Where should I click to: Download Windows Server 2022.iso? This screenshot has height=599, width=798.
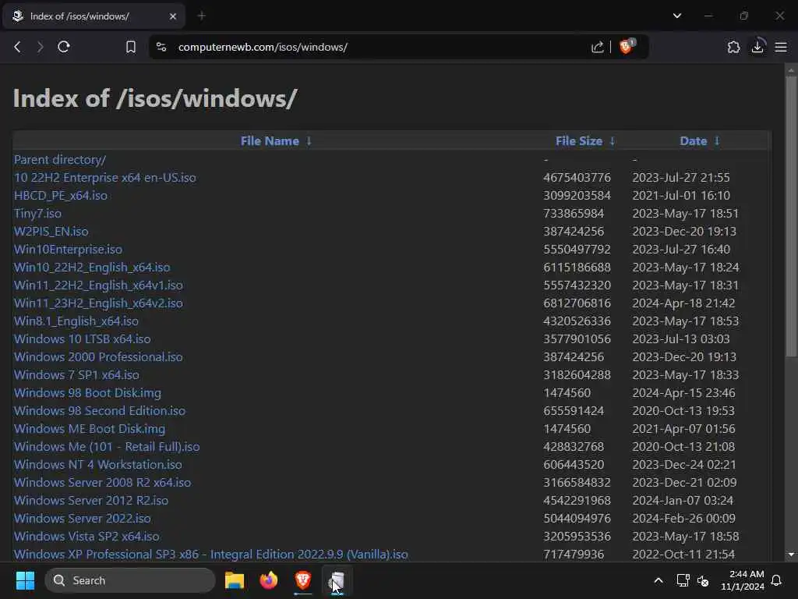click(x=83, y=519)
